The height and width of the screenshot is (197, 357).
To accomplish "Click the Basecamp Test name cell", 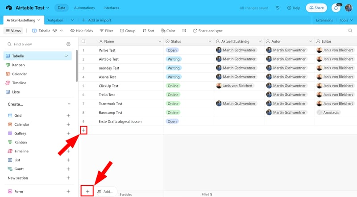I will (110, 113).
